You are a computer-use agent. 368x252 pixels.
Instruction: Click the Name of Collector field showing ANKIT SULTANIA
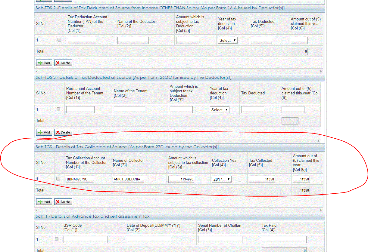click(x=128, y=179)
